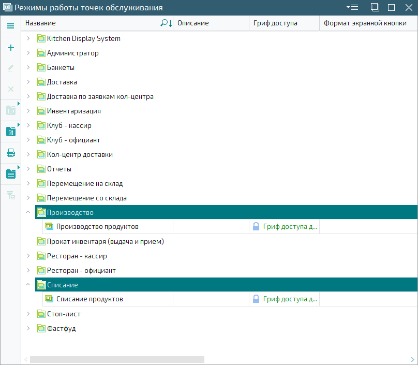Expand the Kitchen Display System node
The height and width of the screenshot is (365, 418).
point(28,38)
